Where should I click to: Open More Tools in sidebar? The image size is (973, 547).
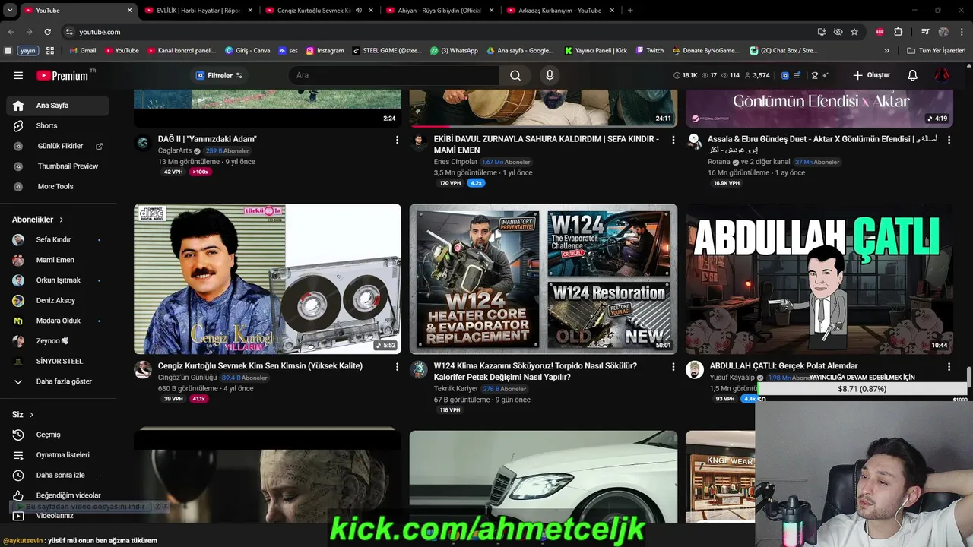pos(58,186)
